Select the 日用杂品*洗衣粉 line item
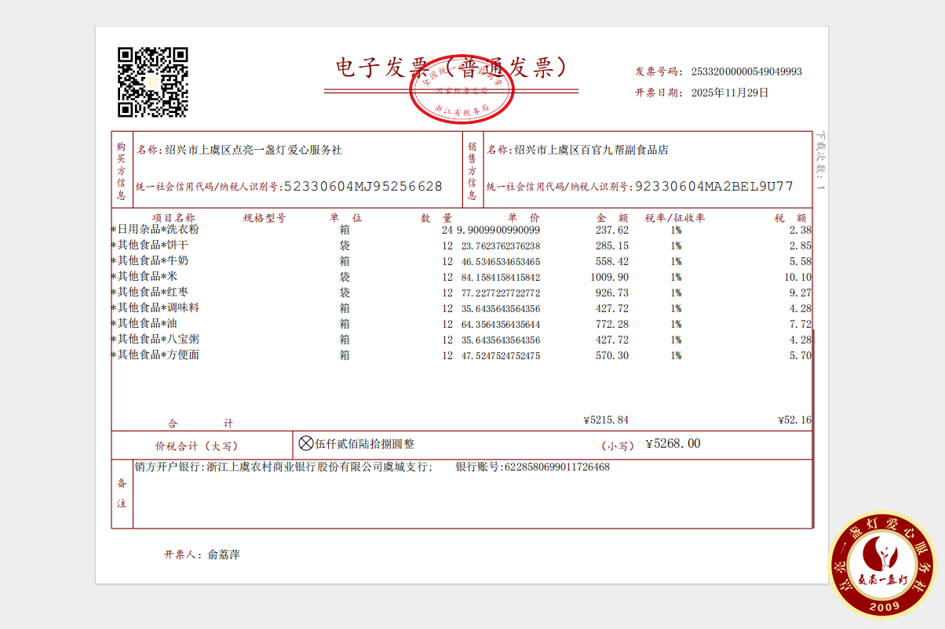 158,230
